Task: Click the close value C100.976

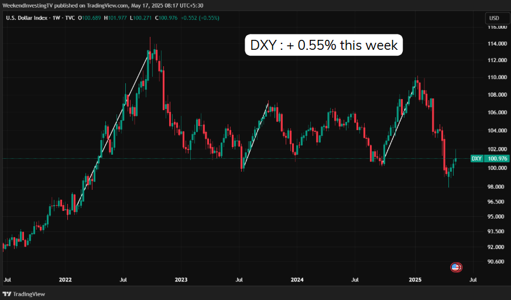Action: (x=166, y=18)
